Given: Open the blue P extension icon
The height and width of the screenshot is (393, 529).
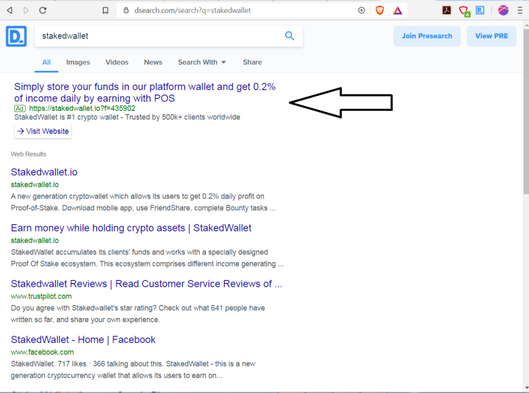Looking at the screenshot, I should 480,11.
